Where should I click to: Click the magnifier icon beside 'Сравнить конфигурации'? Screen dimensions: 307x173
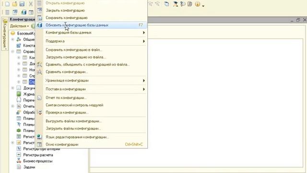39,72
